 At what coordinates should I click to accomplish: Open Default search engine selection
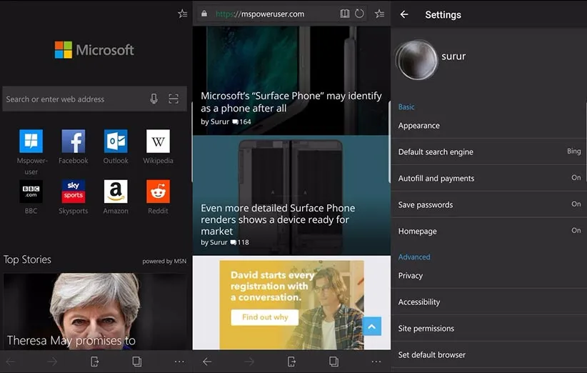pyautogui.click(x=489, y=151)
